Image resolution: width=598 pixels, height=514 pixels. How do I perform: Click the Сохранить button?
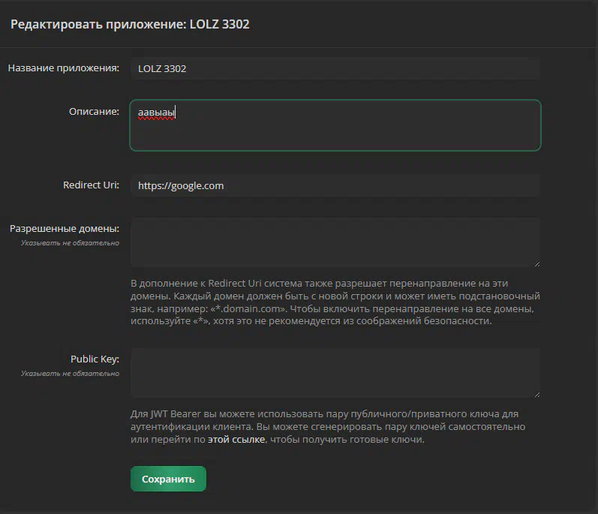click(x=168, y=479)
